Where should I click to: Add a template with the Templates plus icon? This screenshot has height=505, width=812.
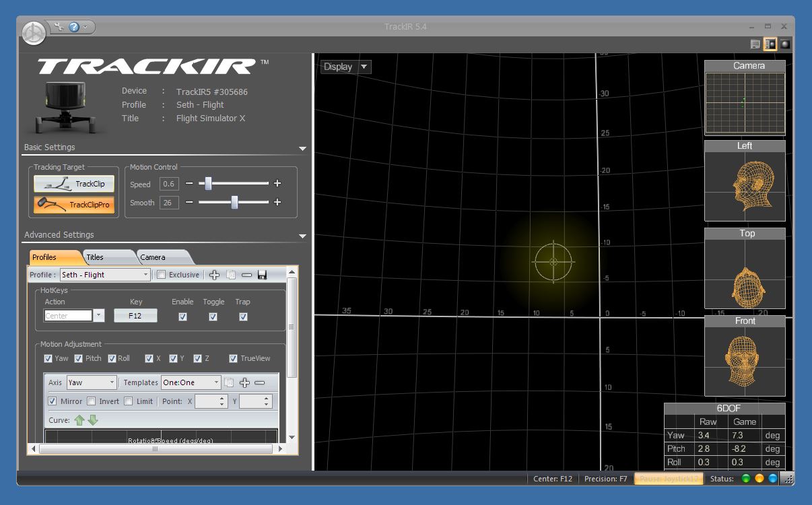244,382
